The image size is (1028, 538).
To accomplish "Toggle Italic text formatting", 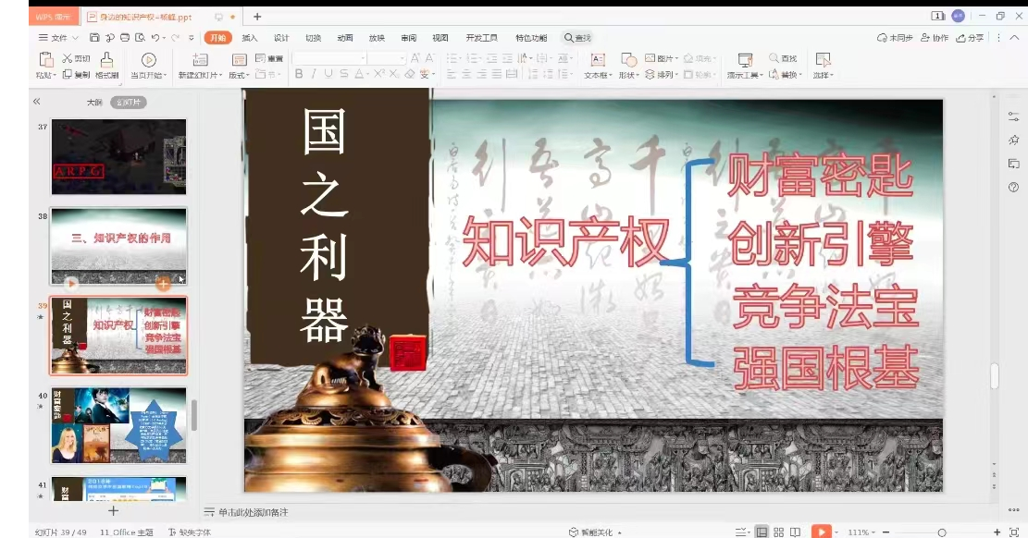I will [313, 74].
